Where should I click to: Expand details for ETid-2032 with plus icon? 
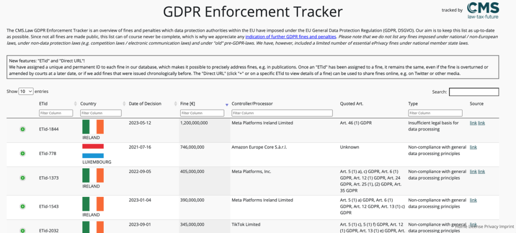22,230
